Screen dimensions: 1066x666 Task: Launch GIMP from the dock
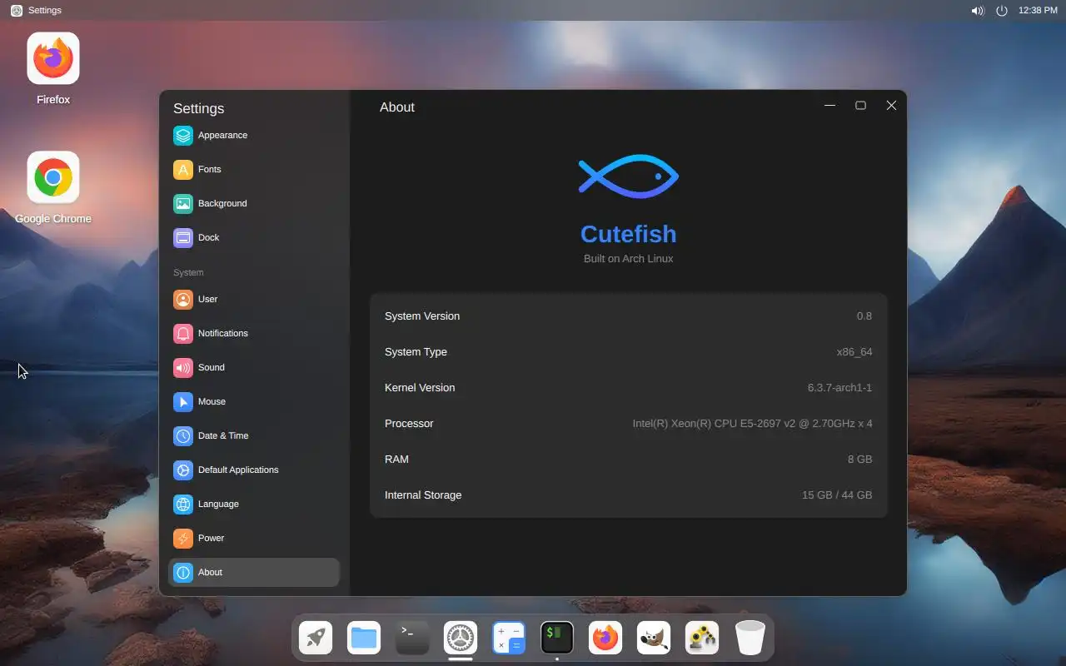tap(654, 638)
